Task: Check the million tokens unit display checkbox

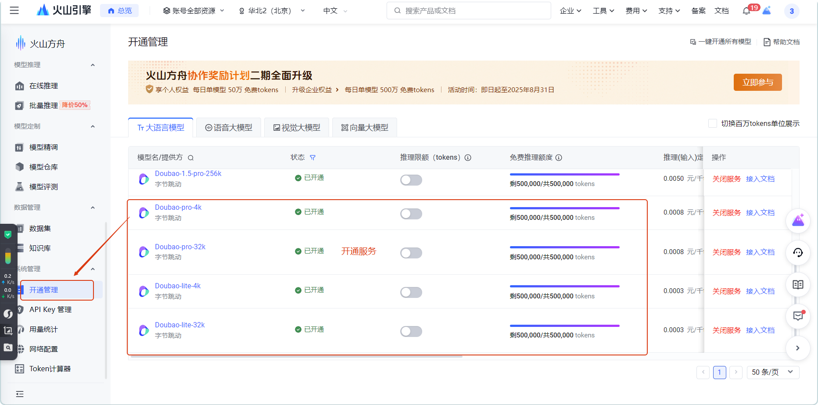Action: click(x=713, y=123)
